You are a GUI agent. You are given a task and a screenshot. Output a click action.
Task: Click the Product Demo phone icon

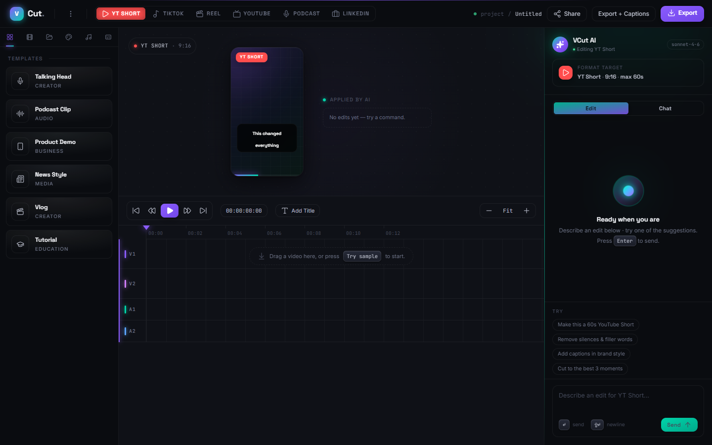20,146
